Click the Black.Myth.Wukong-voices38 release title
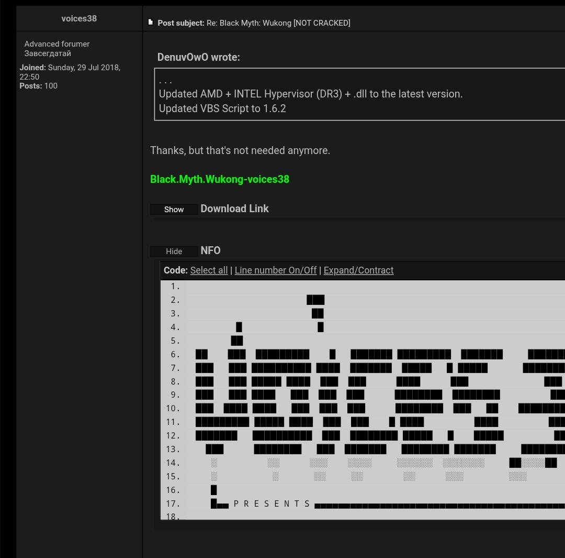The image size is (565, 558). pos(219,179)
